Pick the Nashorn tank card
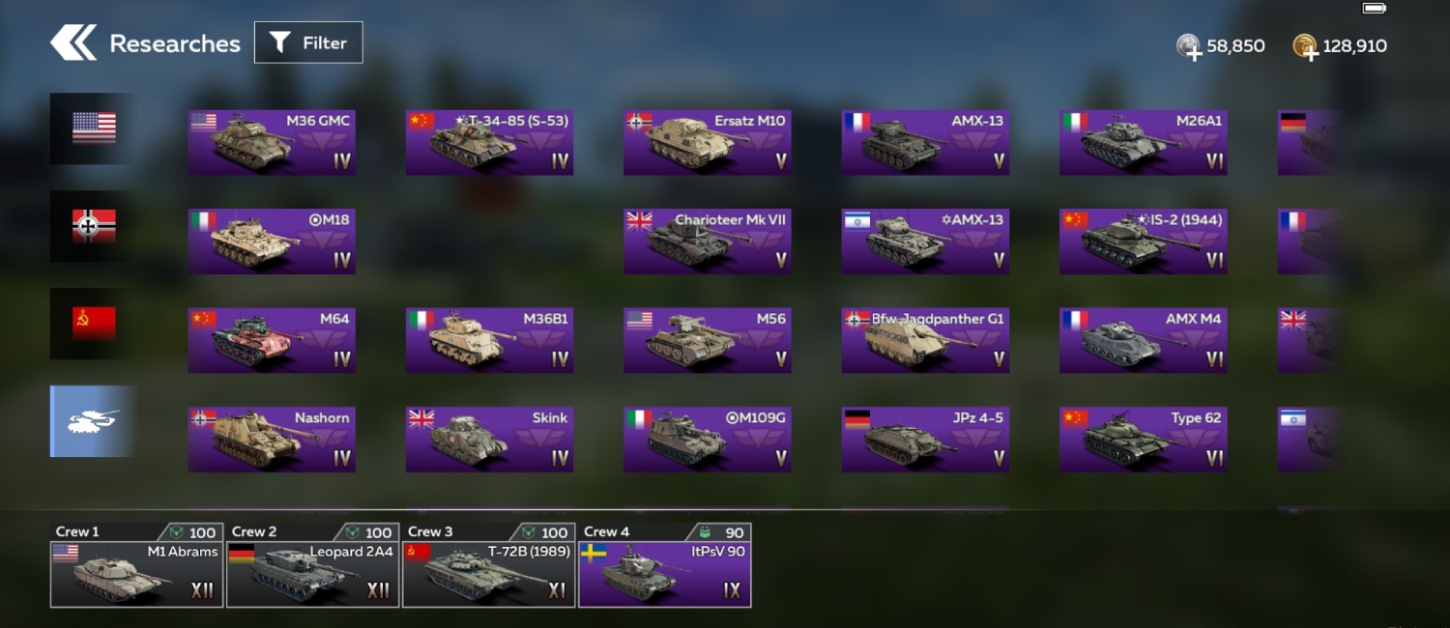The height and width of the screenshot is (628, 1450). 272,440
